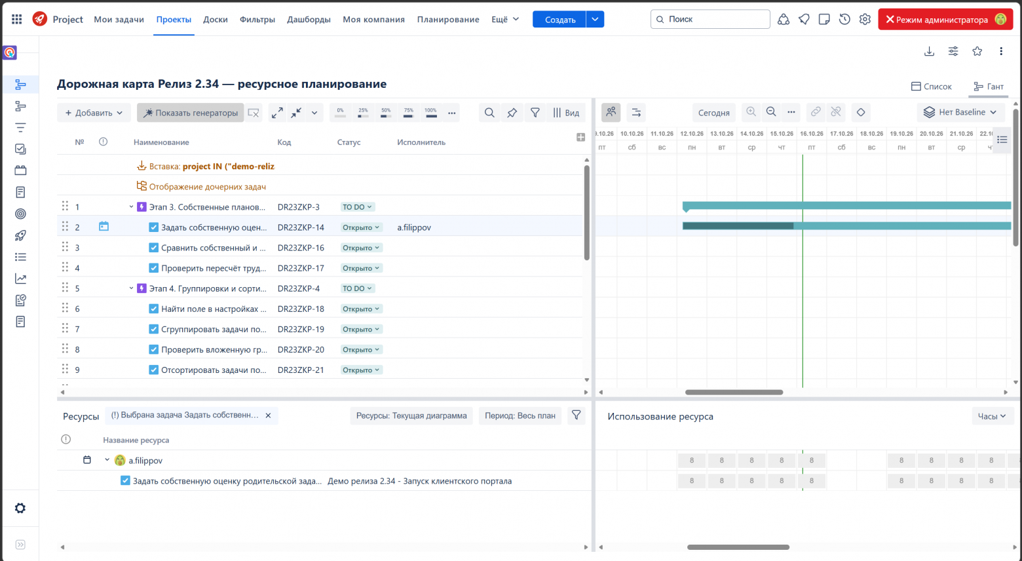Set progress to 50% in toolbar
Image resolution: width=1022 pixels, height=561 pixels.
[386, 113]
